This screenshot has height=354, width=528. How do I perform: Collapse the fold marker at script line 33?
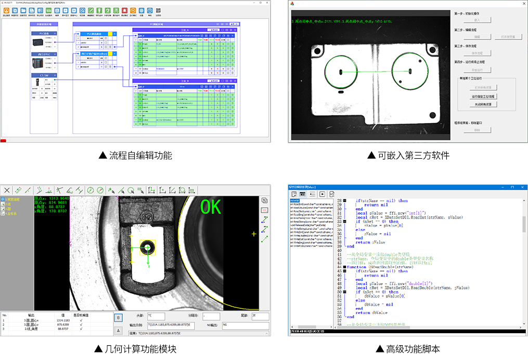coord(344,221)
